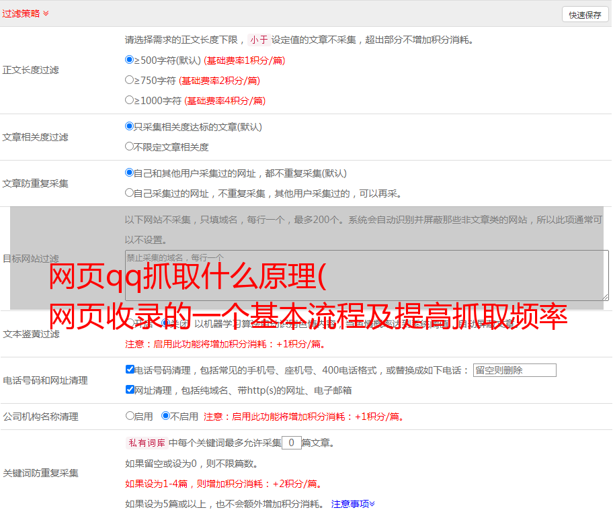The image size is (613, 516).
Task: Select 自己采集过的网址，不重复采集 option
Action: (129, 192)
